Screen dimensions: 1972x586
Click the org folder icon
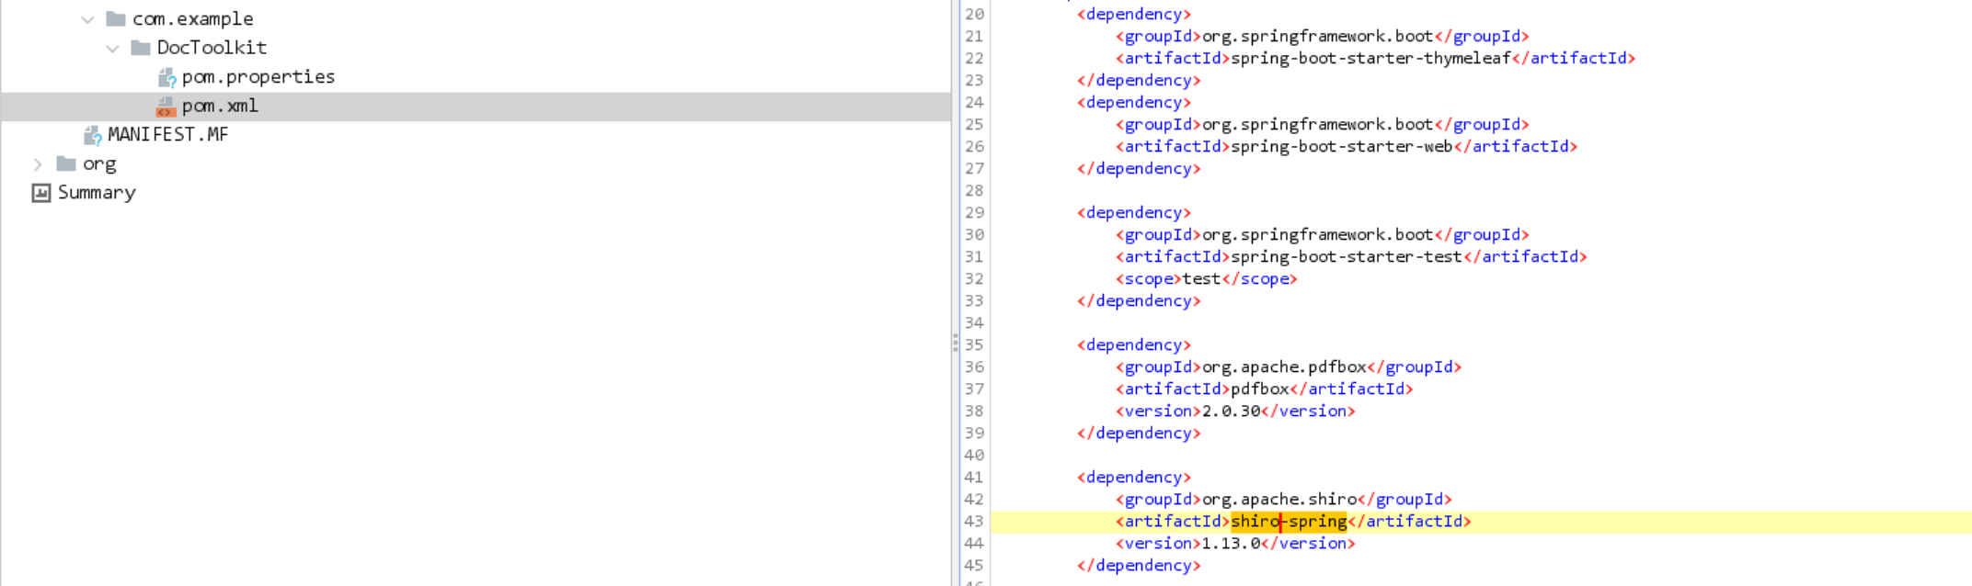tap(66, 163)
